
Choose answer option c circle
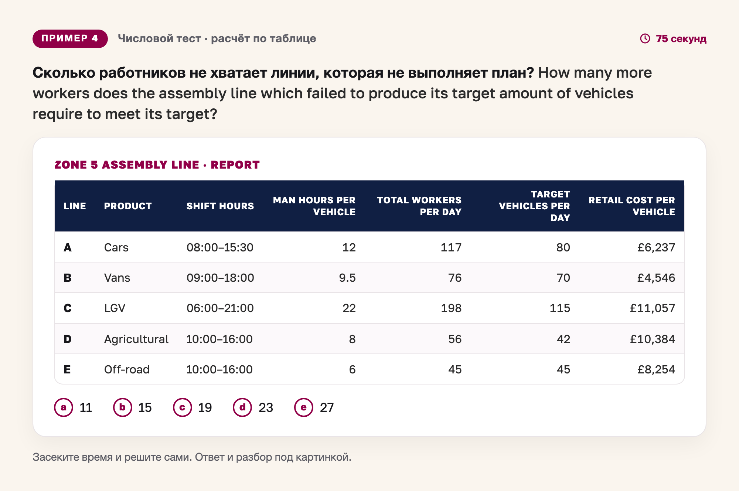[x=183, y=407]
